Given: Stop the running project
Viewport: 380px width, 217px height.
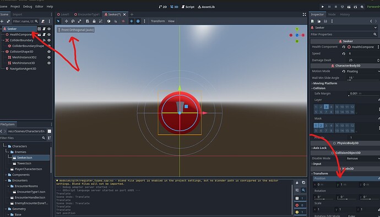Looking at the screenshot, I should pos(335,7).
